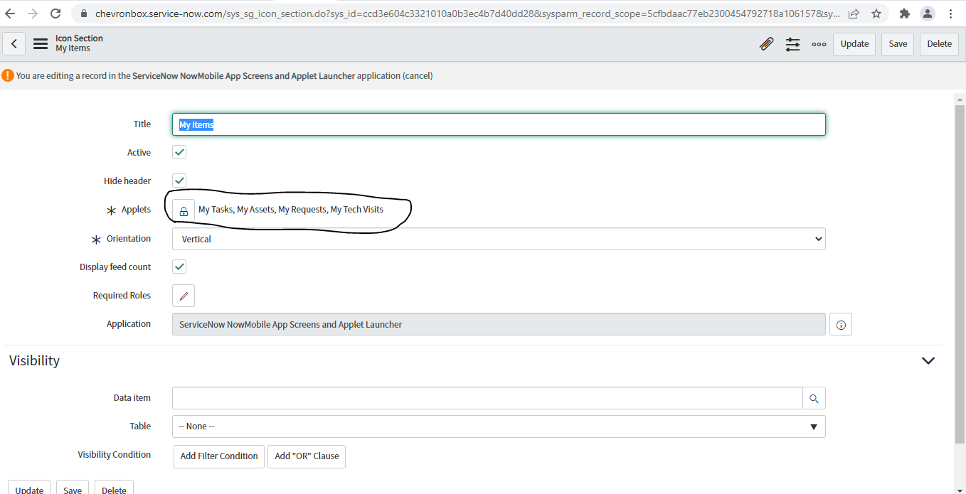Toggle the Hide header checkbox
This screenshot has height=494, width=966.
pos(179,181)
